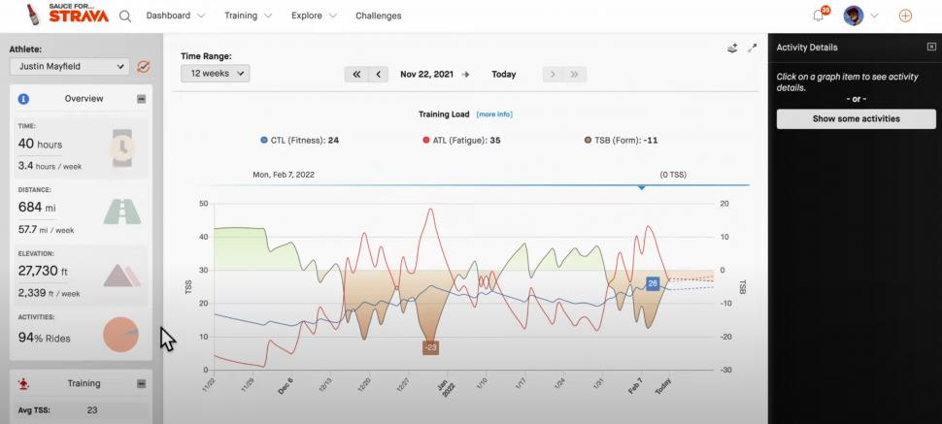
Task: Click the activities pie chart icon
Action: tap(120, 335)
